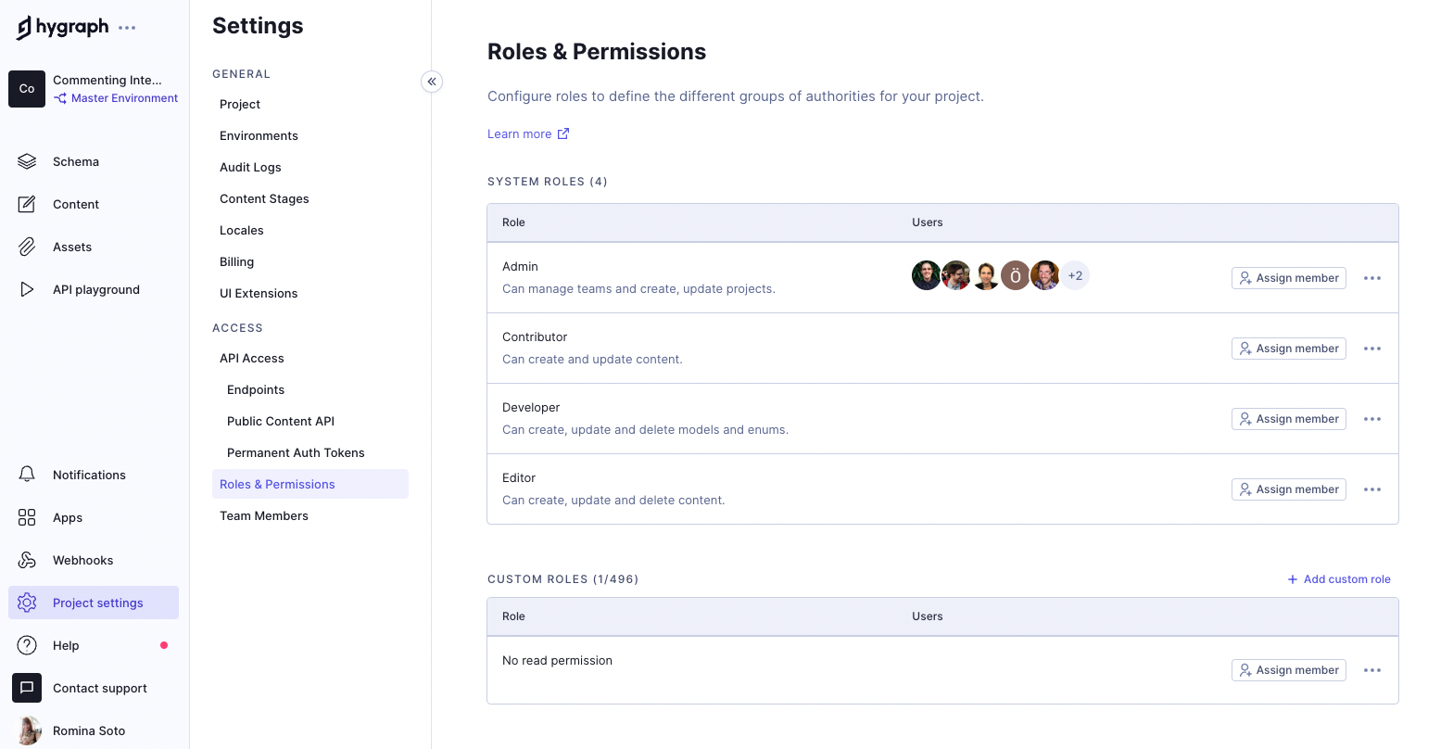Open Assets paperclip icon
Image resolution: width=1453 pixels, height=749 pixels.
(27, 247)
